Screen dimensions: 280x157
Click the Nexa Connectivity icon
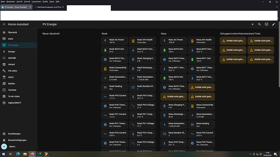point(192,106)
